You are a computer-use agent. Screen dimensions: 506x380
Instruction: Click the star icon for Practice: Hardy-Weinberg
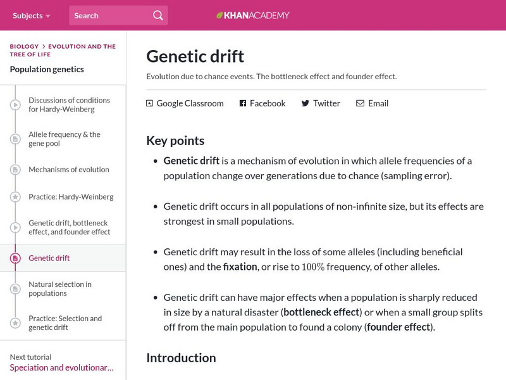coord(15,197)
